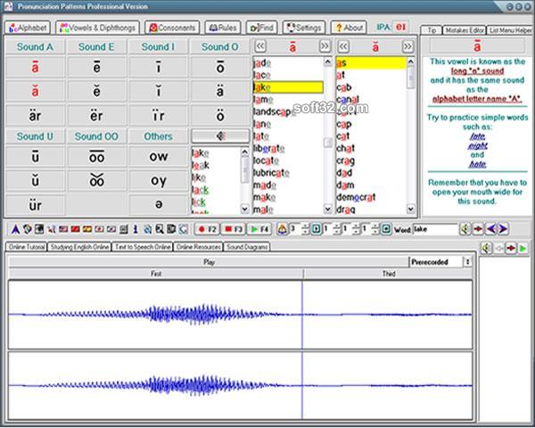Click the ür sound button
Image resolution: width=535 pixels, height=428 pixels.
pyautogui.click(x=35, y=205)
